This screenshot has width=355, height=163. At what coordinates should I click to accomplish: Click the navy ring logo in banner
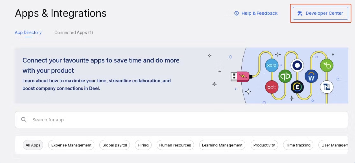(297, 65)
